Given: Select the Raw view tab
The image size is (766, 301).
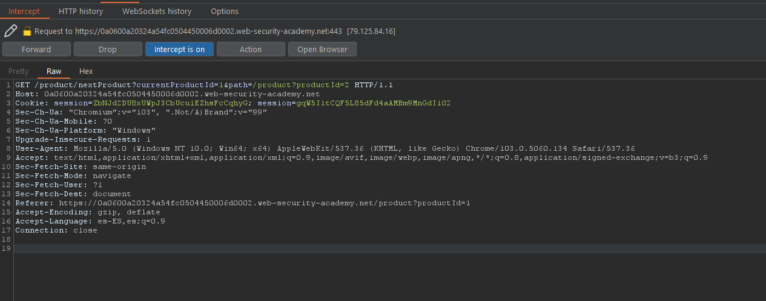Looking at the screenshot, I should coord(54,71).
